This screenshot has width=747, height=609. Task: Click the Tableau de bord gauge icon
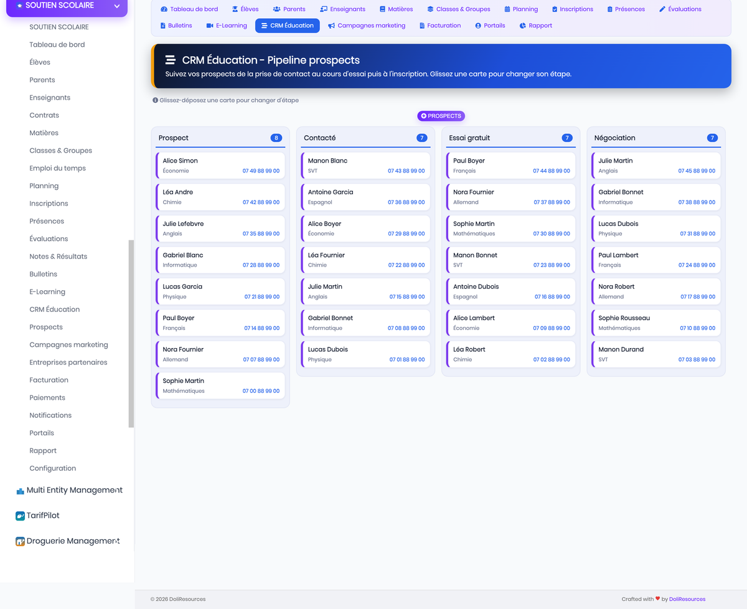click(164, 9)
